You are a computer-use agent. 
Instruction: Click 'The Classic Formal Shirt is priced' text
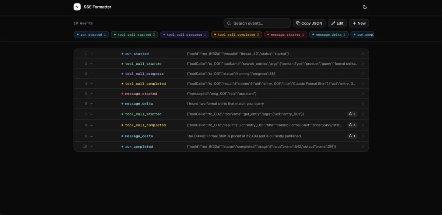click(244, 136)
